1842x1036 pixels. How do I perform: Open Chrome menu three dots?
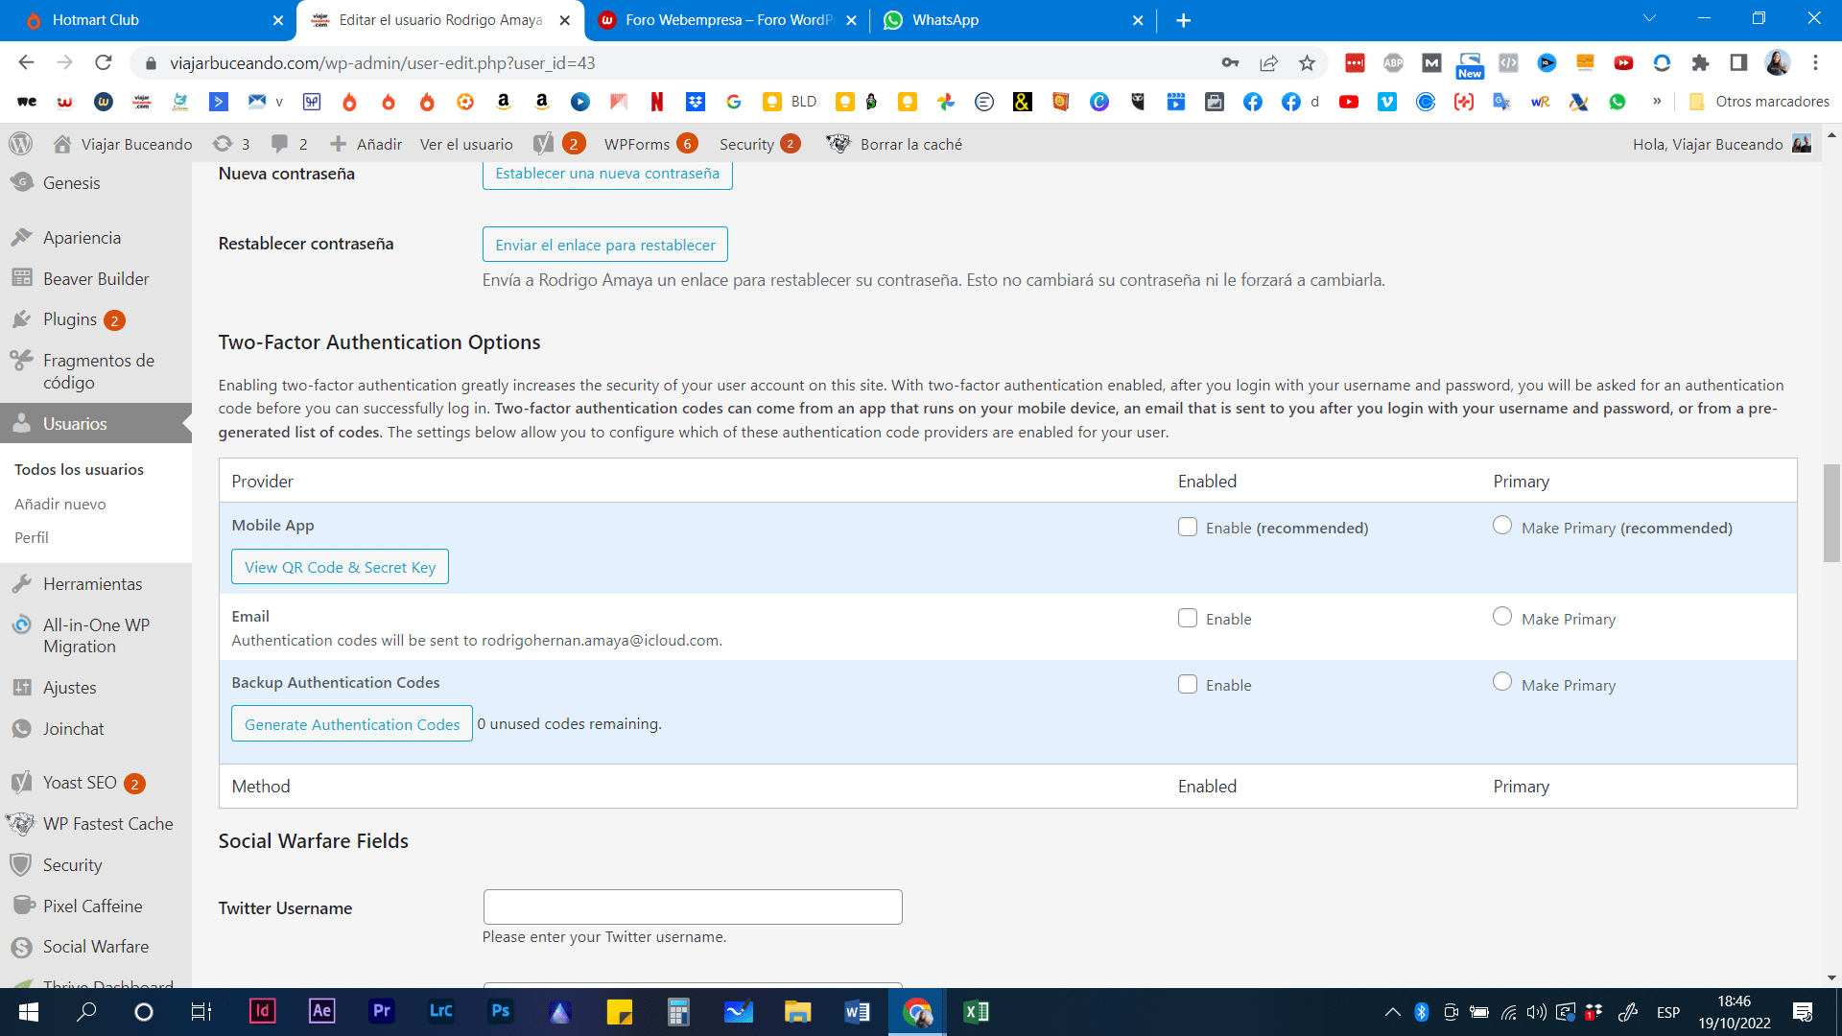(1815, 63)
